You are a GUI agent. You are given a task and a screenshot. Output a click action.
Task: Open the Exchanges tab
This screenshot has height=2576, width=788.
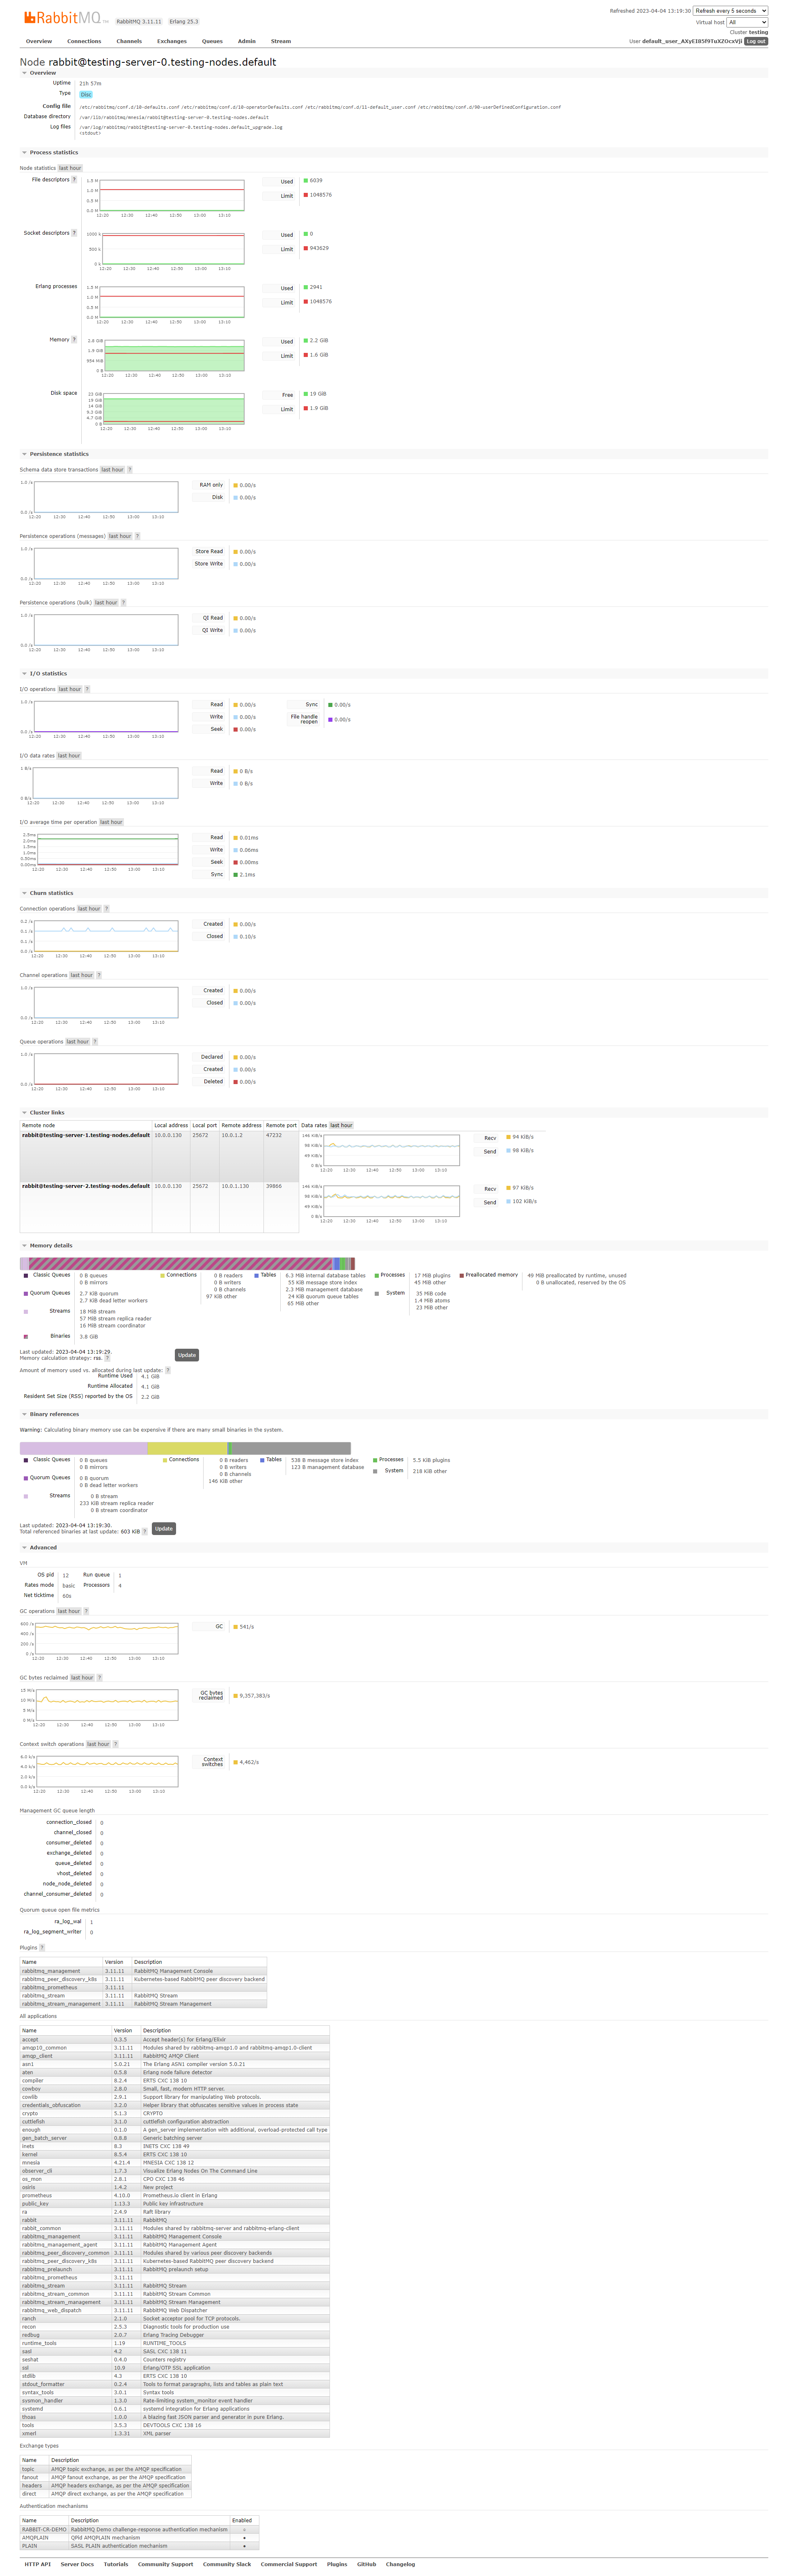pos(171,42)
